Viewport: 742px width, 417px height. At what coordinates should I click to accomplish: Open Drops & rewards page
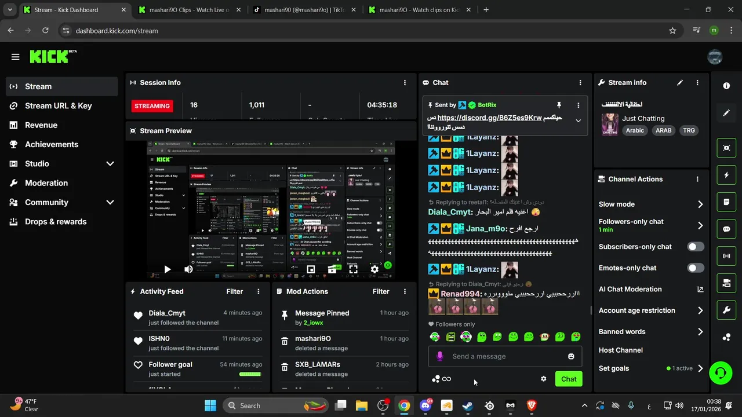pos(61,222)
